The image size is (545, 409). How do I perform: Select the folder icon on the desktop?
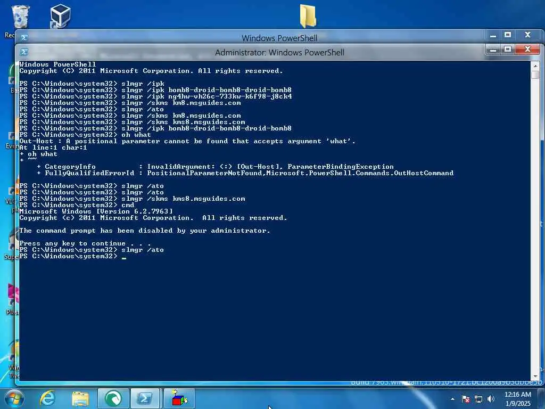click(308, 15)
